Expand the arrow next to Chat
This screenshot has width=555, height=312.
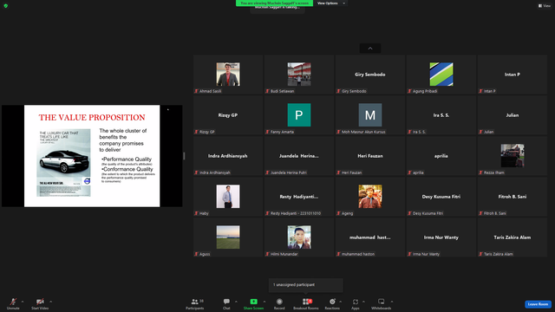coord(236,302)
